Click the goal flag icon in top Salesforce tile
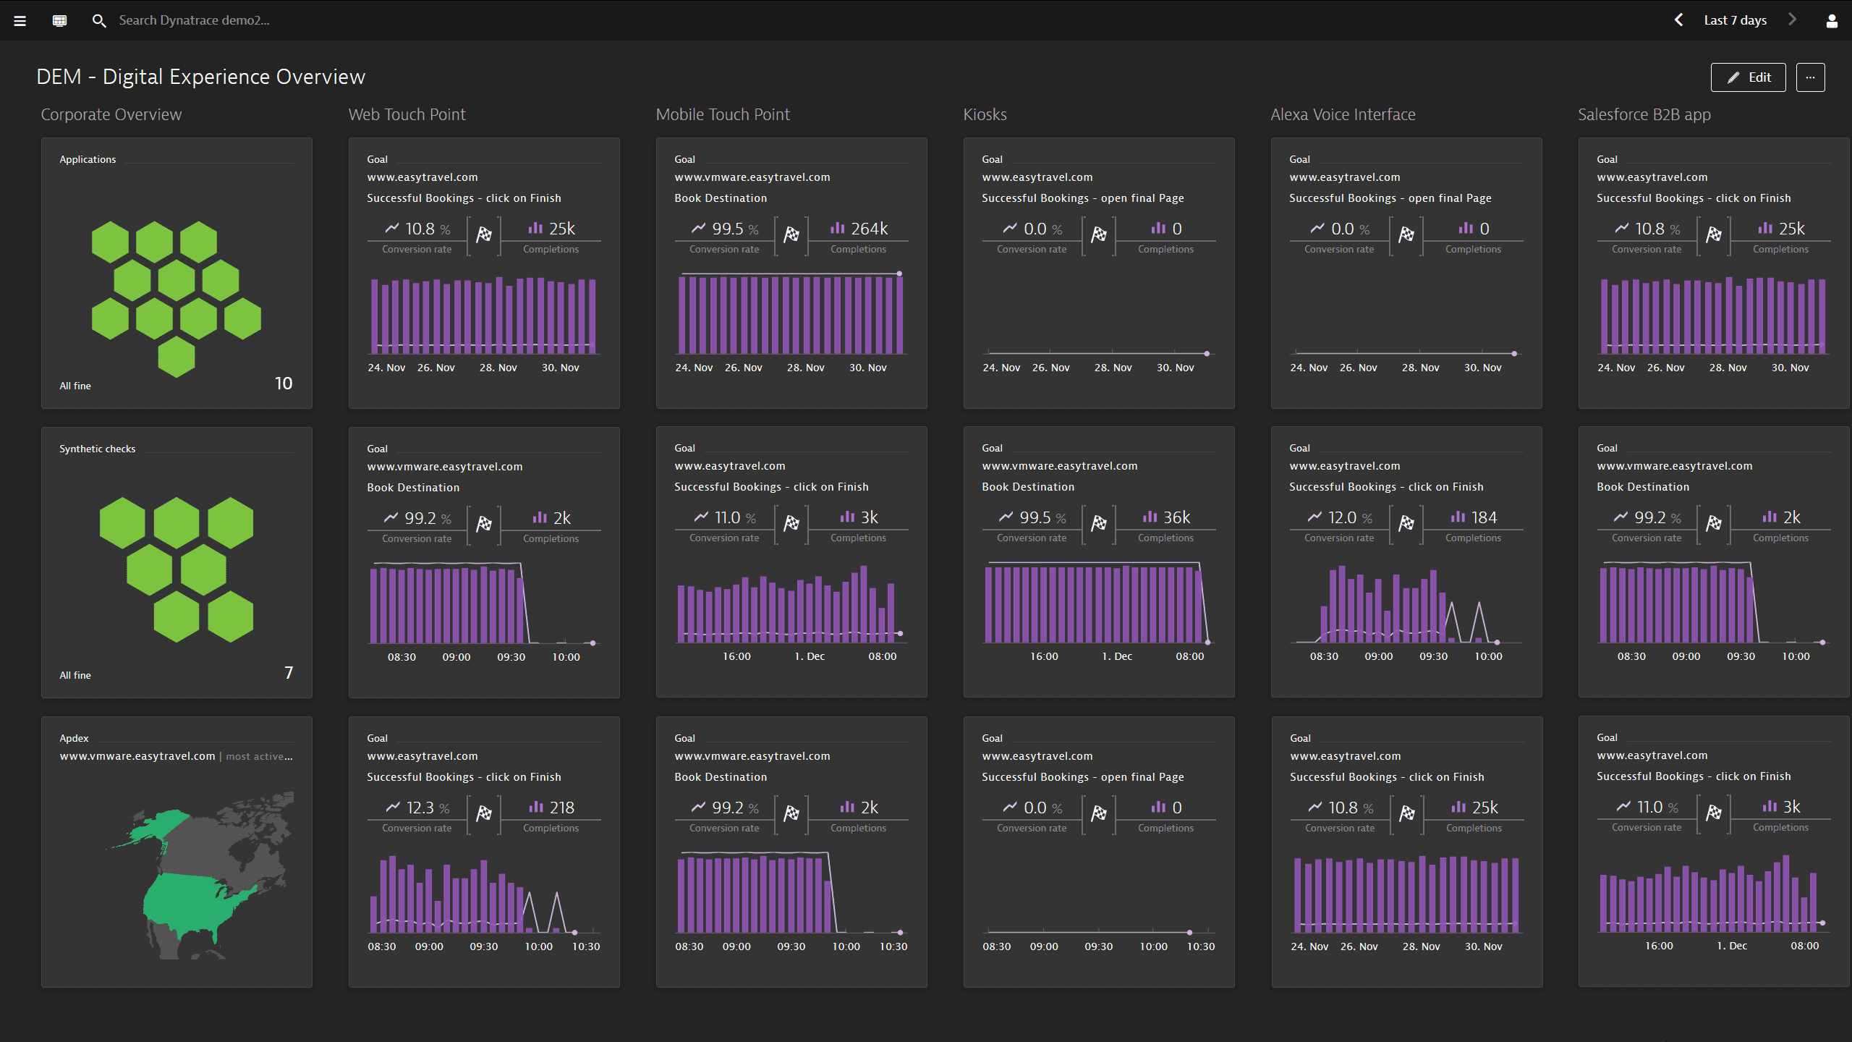This screenshot has width=1852, height=1042. (x=1714, y=234)
